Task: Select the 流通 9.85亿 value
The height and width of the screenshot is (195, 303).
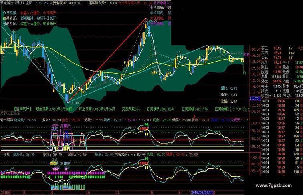Action: (x=293, y=91)
